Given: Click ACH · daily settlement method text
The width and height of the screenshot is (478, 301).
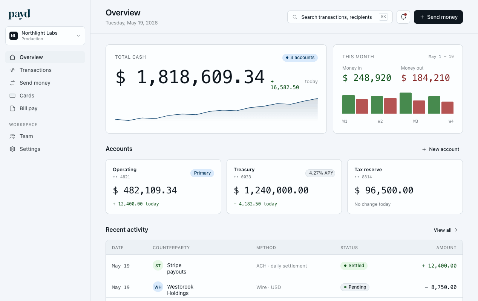Looking at the screenshot, I should tap(282, 266).
